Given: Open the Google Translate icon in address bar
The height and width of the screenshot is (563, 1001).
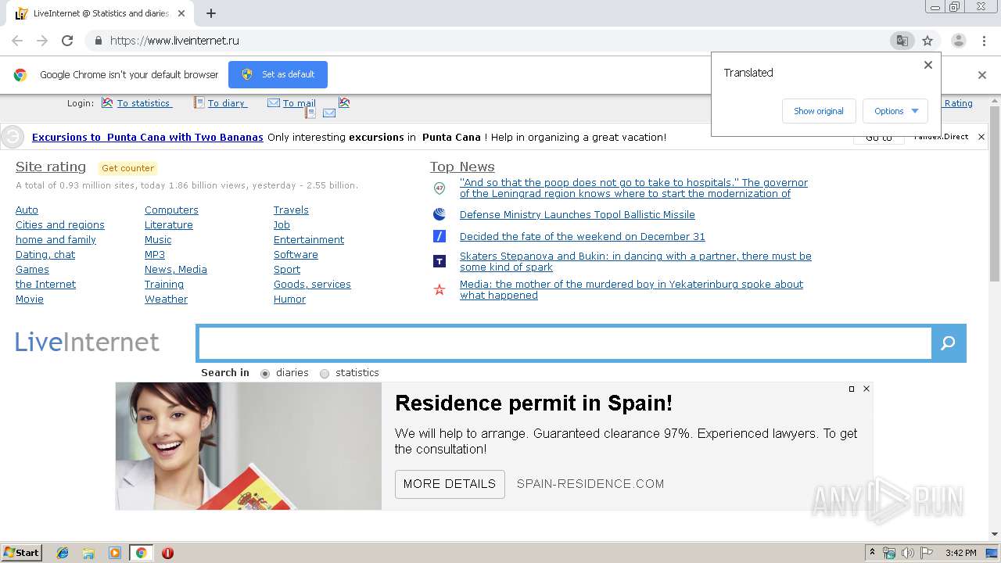Looking at the screenshot, I should pos(902,41).
